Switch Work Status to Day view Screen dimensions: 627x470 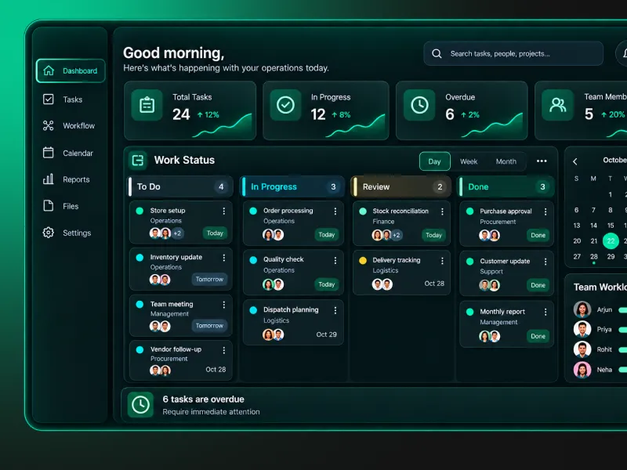[435, 161]
